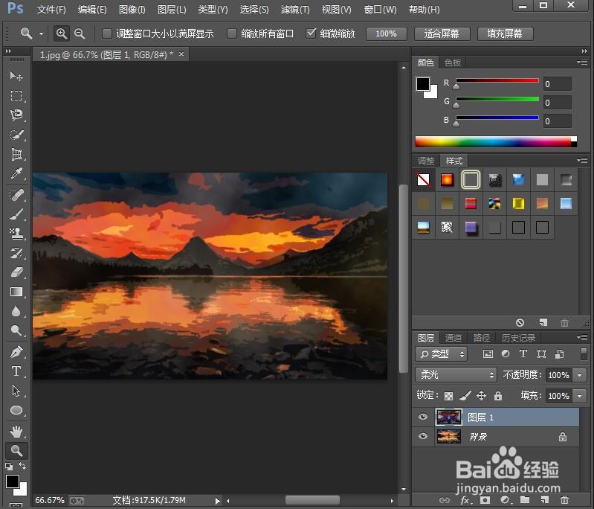Select the Dodge tool
The height and width of the screenshot is (509, 594).
click(x=16, y=330)
